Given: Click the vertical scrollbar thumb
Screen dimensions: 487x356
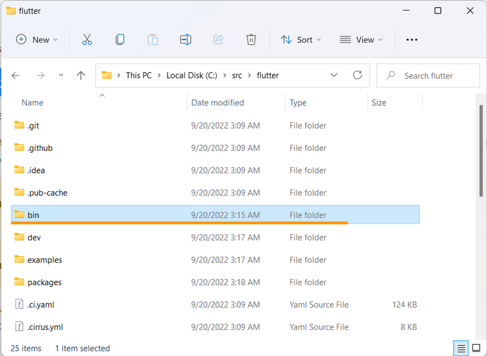Looking at the screenshot, I should click(481, 151).
